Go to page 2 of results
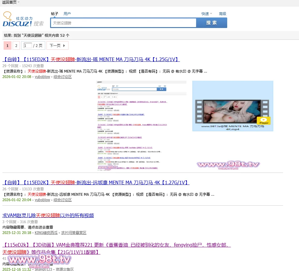This screenshot has width=299, height=271. point(16,46)
